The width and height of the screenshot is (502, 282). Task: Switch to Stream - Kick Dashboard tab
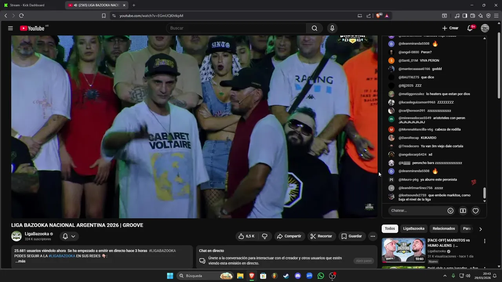pyautogui.click(x=32, y=5)
